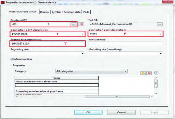Open the All categories dropdown
The height and width of the screenshot is (119, 175).
91,71
